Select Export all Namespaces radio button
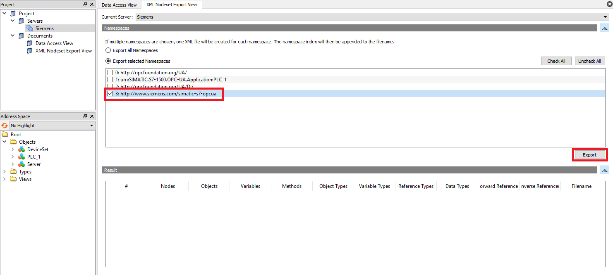The width and height of the screenshot is (613, 275). click(108, 50)
